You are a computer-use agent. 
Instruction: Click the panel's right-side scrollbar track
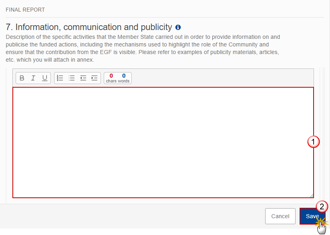322,135
